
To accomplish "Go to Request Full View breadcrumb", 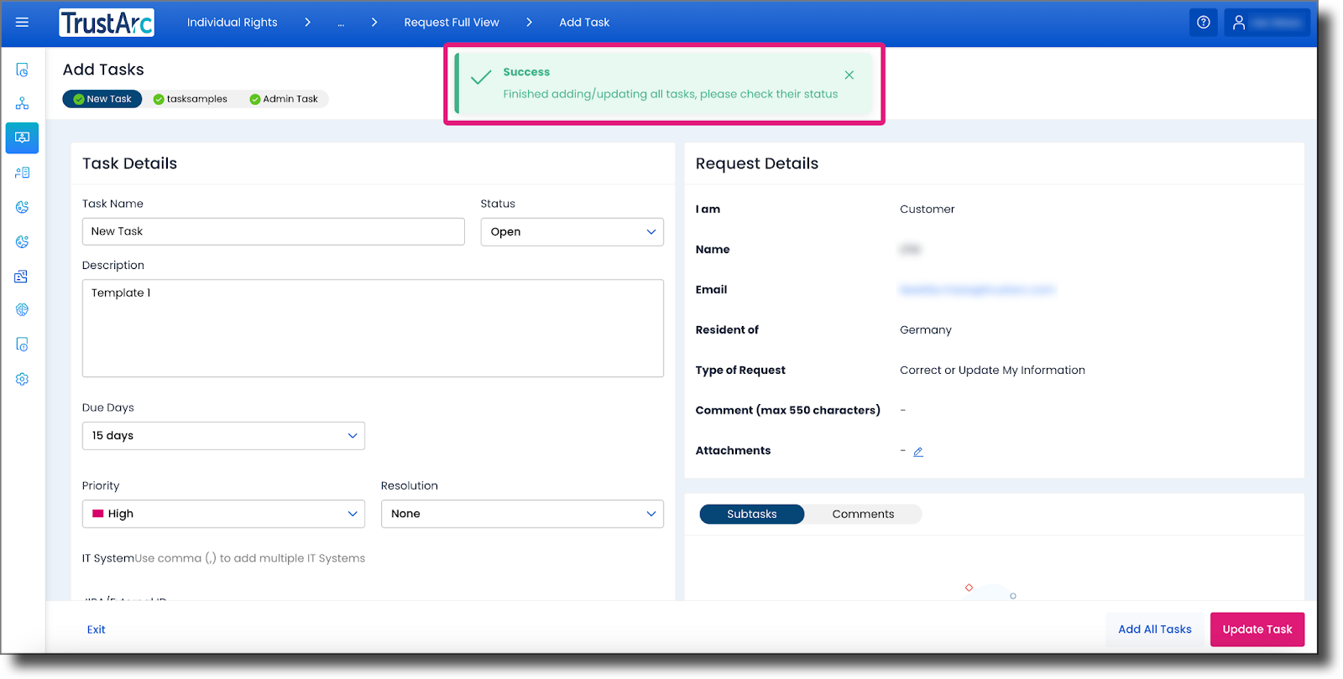I will pos(452,23).
